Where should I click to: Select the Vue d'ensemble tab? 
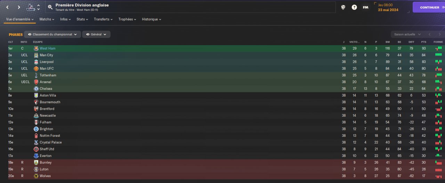pos(20,19)
